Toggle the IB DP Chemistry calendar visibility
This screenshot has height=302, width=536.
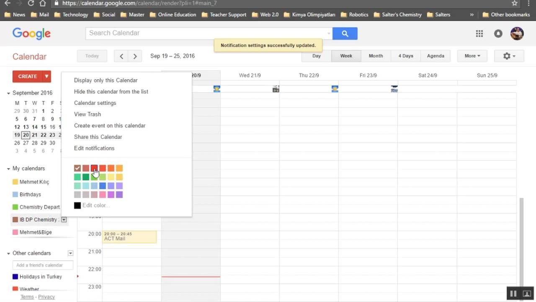pyautogui.click(x=15, y=220)
